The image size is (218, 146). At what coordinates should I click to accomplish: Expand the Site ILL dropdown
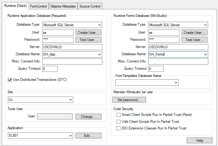click(x=70, y=100)
